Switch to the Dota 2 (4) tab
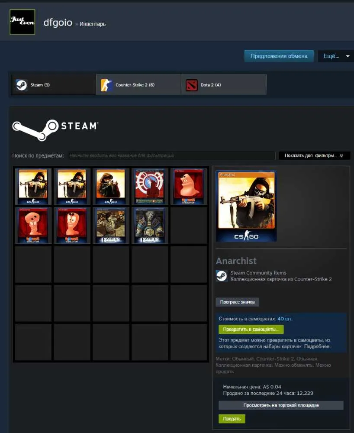The width and height of the screenshot is (354, 433). point(224,85)
